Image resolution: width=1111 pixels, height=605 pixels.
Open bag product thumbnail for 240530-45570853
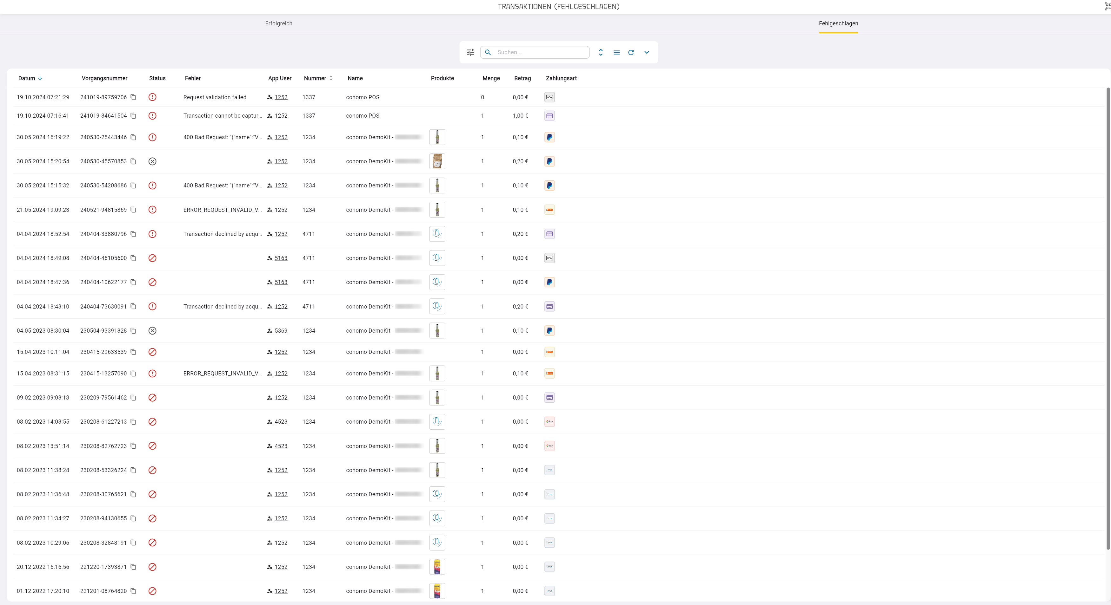437,161
